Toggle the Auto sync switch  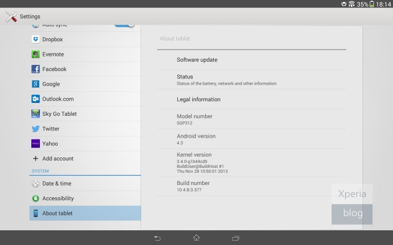click(x=124, y=25)
